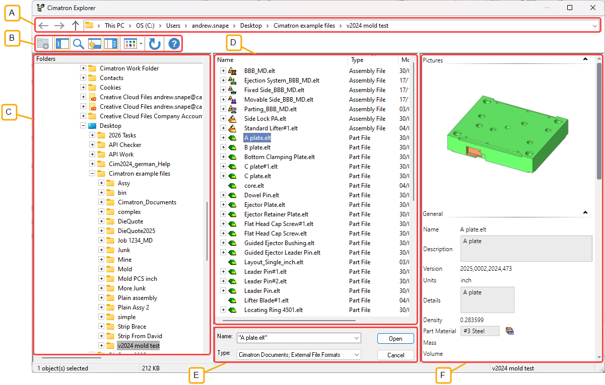Click the icon for Ejection System_BBB_MD.elt
Screen dimensions: 605x385
tap(232, 81)
